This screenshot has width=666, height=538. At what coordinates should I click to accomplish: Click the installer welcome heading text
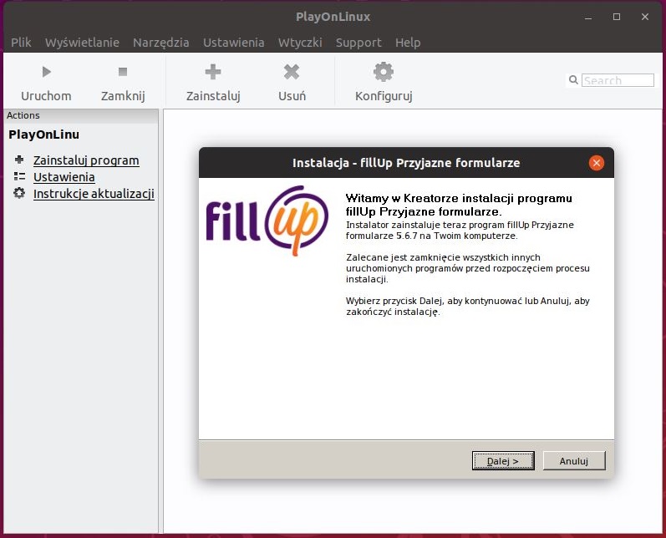[459, 205]
